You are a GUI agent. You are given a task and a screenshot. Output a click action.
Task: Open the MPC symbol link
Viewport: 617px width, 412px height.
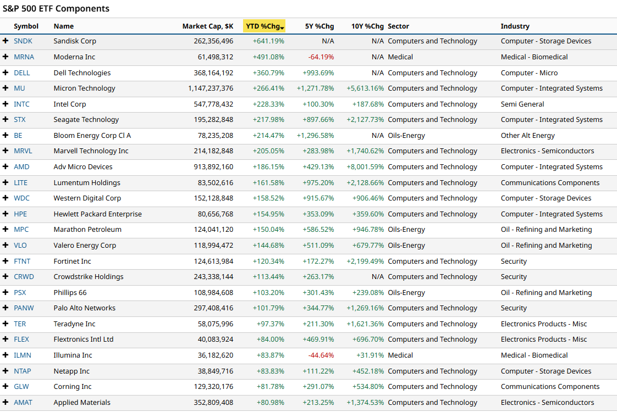[21, 229]
